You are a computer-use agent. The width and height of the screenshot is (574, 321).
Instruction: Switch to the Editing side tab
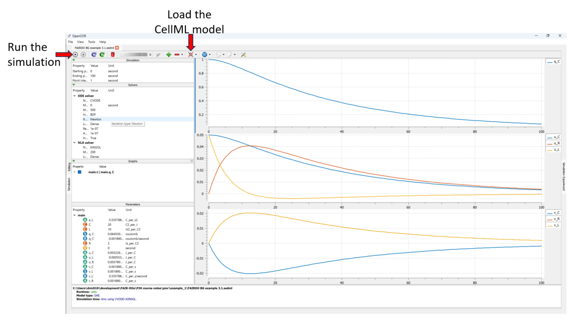click(x=69, y=167)
